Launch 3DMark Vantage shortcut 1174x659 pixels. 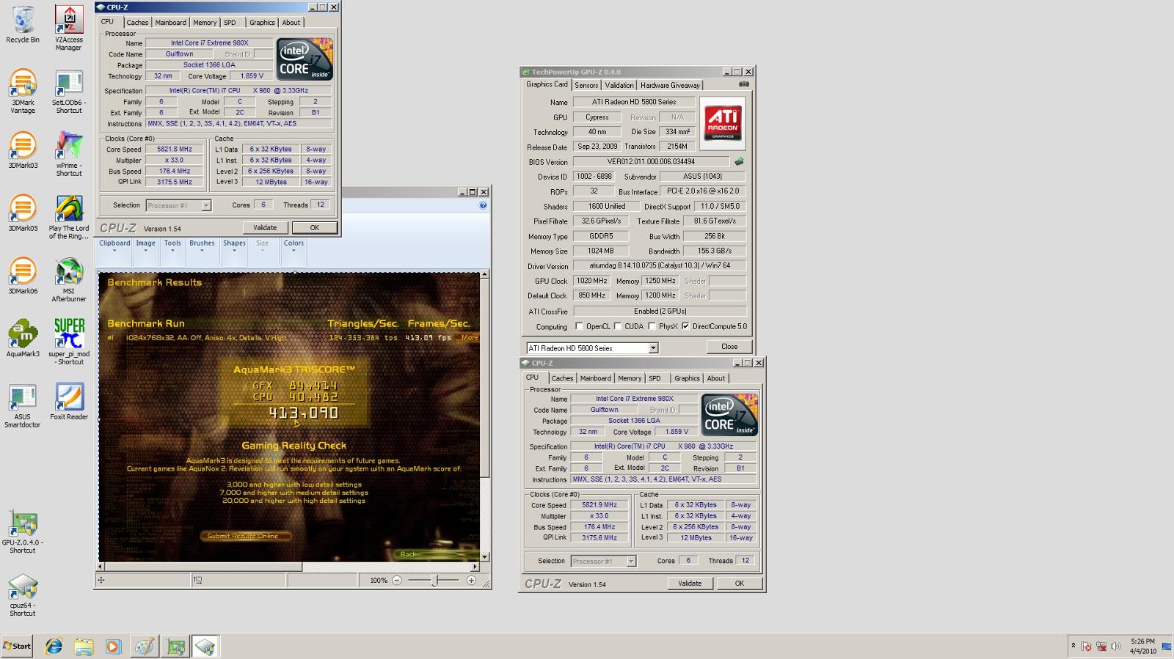click(x=23, y=91)
